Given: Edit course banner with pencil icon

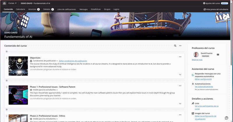Looking at the screenshot, I should click(225, 17).
